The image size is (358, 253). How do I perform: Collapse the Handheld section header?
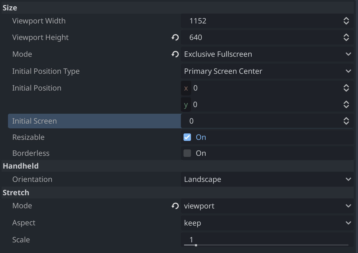click(x=21, y=166)
